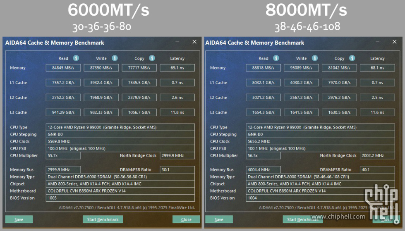
Task: Select memory copy value 77717 MB/s
Action: [139, 68]
